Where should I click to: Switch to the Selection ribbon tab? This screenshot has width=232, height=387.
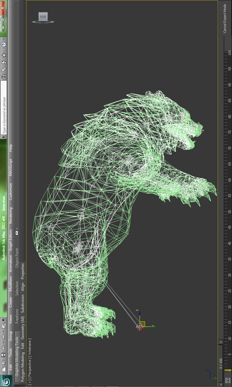[17, 288]
